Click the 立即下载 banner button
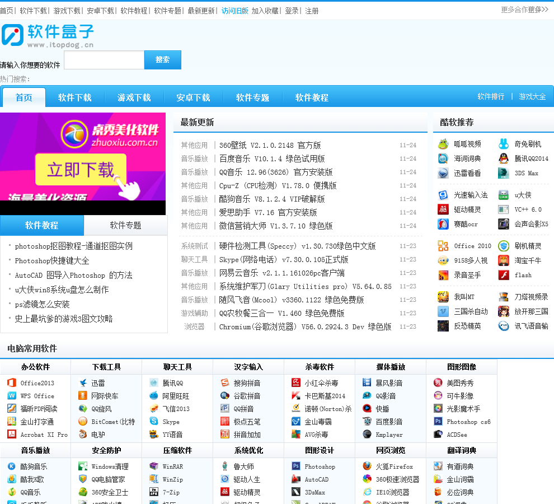 tap(81, 170)
